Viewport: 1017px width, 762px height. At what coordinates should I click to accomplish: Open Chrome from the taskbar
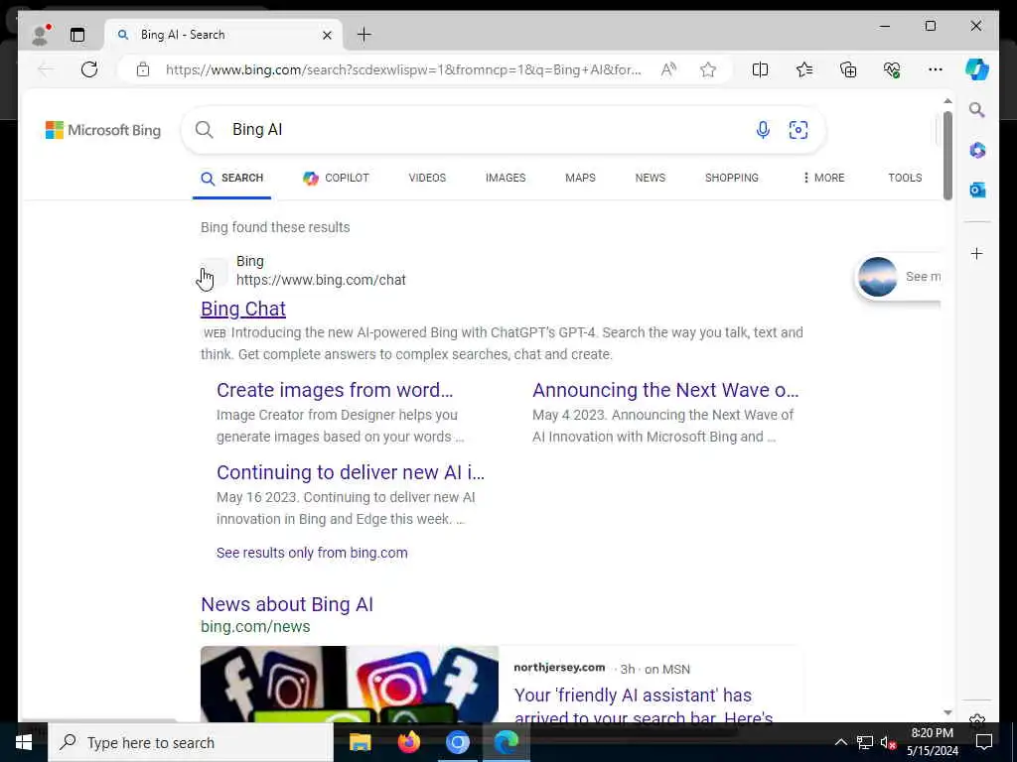[457, 742]
